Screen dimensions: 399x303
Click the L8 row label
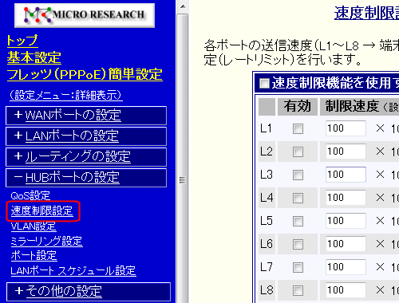(267, 290)
